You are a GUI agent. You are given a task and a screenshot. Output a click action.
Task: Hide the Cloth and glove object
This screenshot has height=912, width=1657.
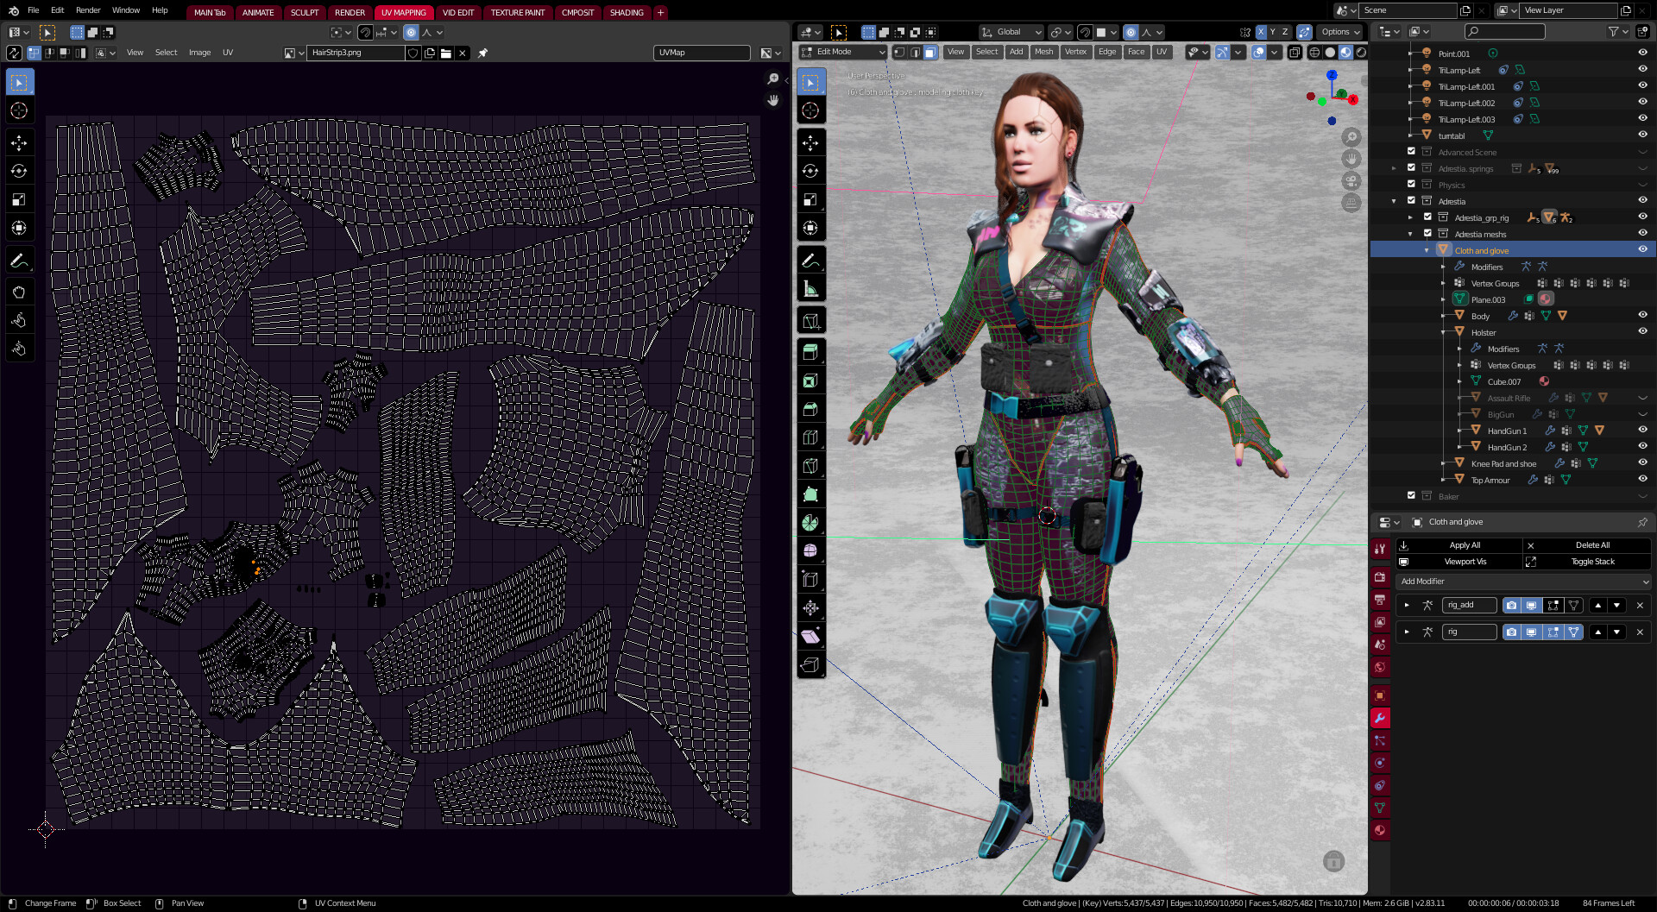point(1642,249)
